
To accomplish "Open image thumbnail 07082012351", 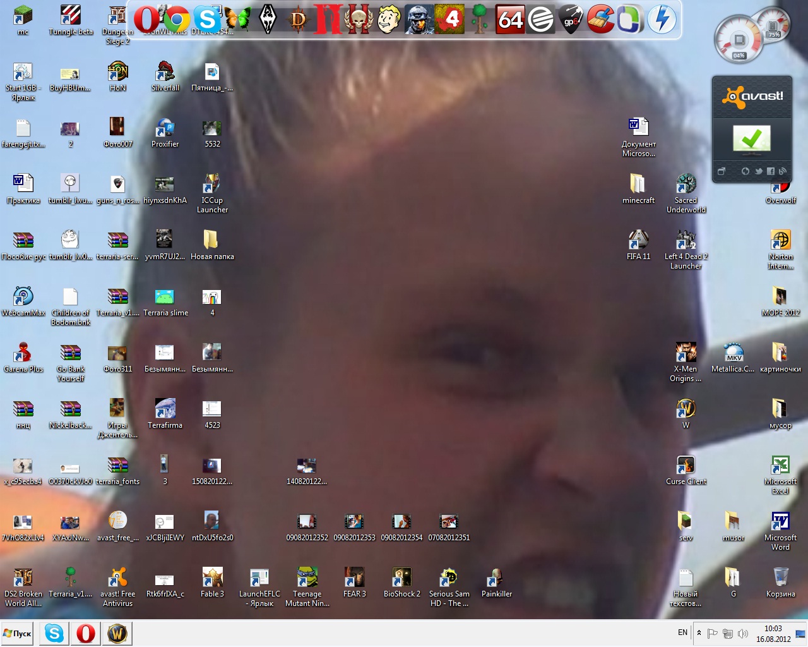I will click(449, 527).
